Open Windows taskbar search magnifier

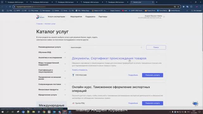click(8, 112)
